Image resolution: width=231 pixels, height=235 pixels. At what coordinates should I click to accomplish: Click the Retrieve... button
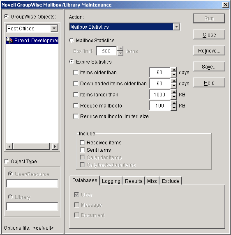pyautogui.click(x=209, y=51)
